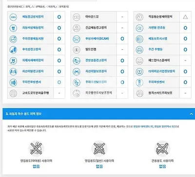Click the ABS anti-lock brake icon
Viewport: 195px width, 177px height.
pyautogui.click(x=13, y=17)
